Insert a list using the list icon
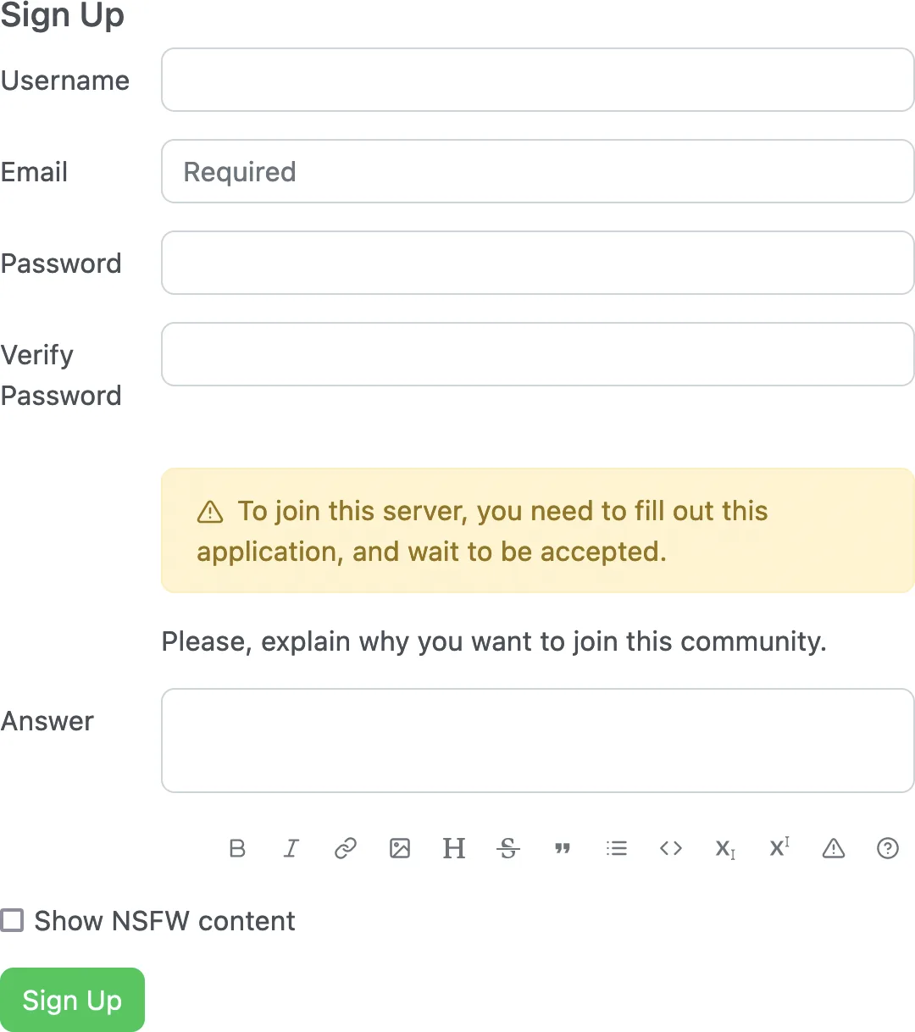915x1032 pixels. (617, 848)
